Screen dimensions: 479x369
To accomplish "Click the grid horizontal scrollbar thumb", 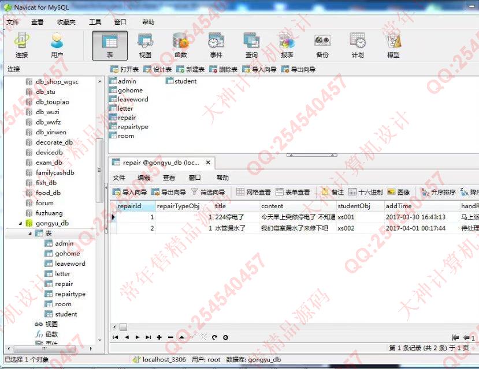I will pyautogui.click(x=123, y=327).
